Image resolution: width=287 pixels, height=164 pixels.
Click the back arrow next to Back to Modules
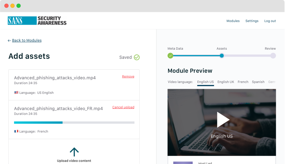(9, 40)
